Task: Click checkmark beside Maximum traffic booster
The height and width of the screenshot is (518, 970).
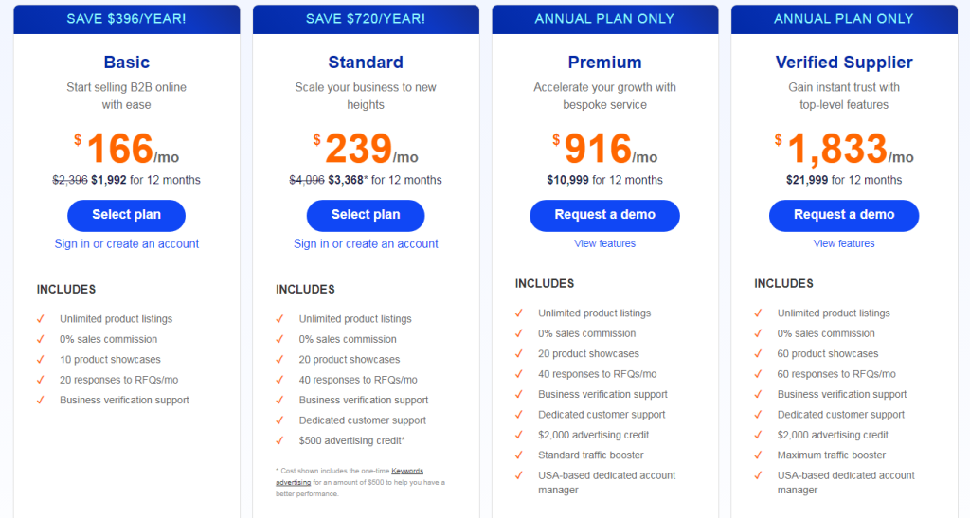Action: tap(758, 455)
